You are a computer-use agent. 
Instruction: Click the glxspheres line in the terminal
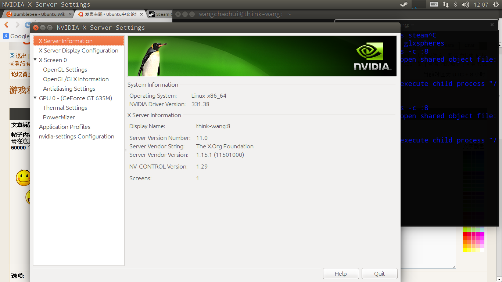click(424, 43)
